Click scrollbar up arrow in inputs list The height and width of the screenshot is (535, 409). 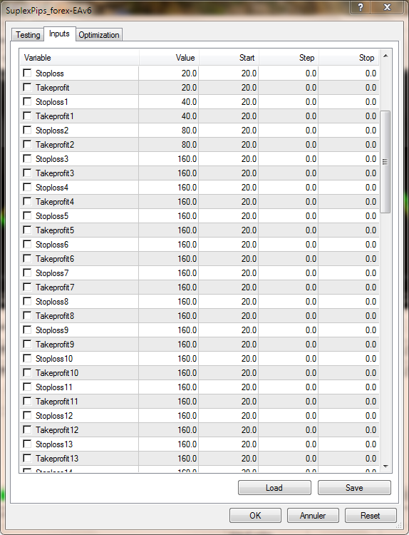tap(385, 56)
